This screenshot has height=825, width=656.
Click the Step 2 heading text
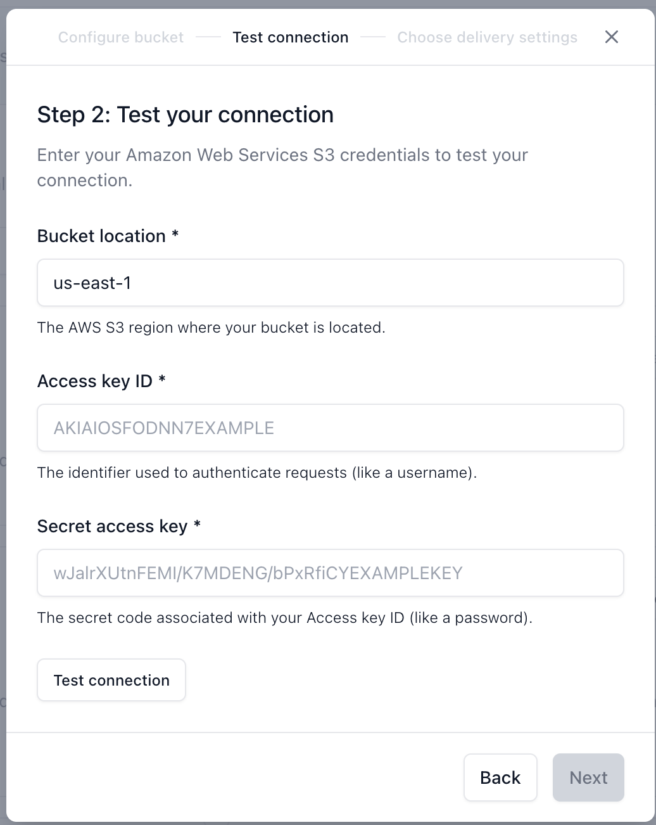(185, 115)
